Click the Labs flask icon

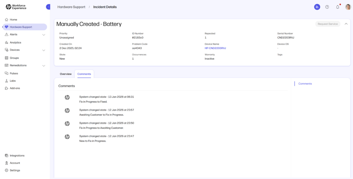[7, 81]
